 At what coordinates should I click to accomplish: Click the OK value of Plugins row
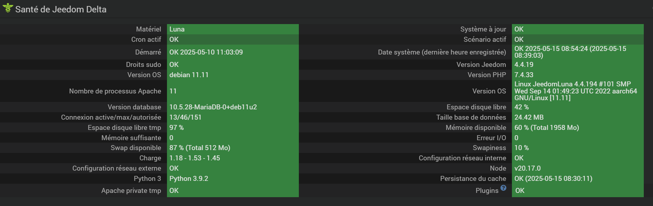[x=520, y=190]
